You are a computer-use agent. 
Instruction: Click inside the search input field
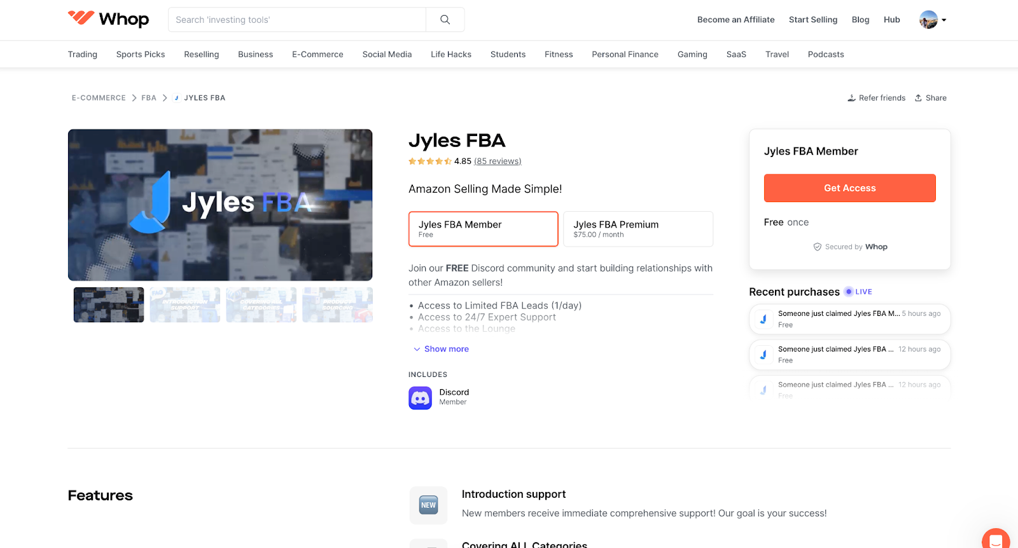pyautogui.click(x=297, y=20)
